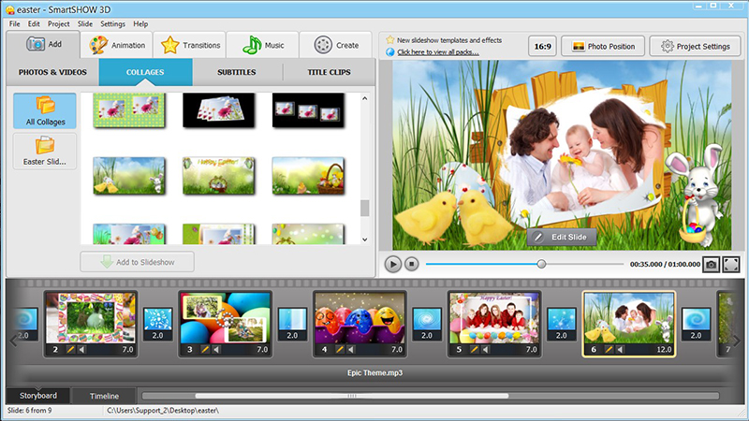Click the pencil edit icon on slide 2
Image resolution: width=749 pixels, height=421 pixels.
[x=70, y=349]
